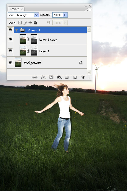
Task: Collapse the Group 1 triangle
Action: pyautogui.click(x=17, y=30)
